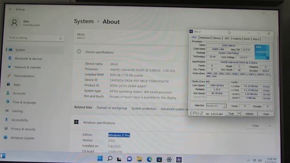Open Accessibility settings

coord(20,120)
